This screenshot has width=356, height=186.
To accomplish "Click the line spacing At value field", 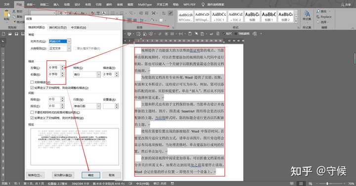I will click(109, 106).
